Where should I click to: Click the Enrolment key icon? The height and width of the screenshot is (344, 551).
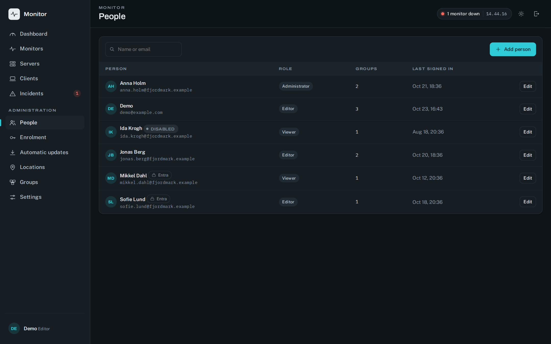pos(12,138)
